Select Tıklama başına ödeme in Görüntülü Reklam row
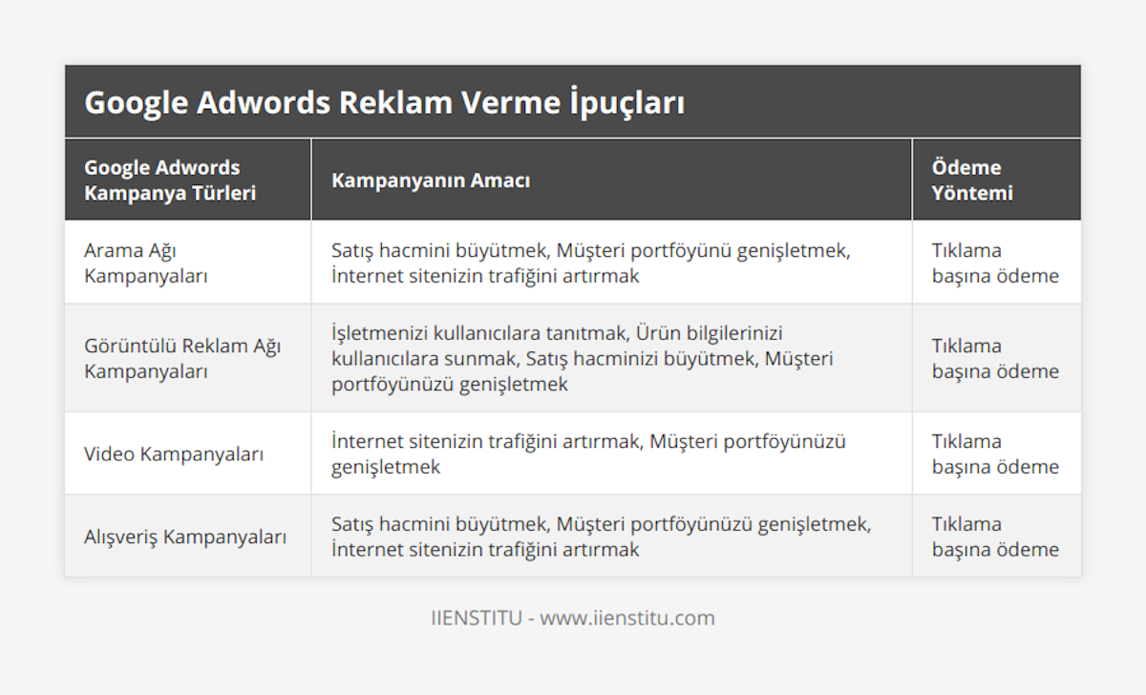Screen dimensions: 1146x695 point(995,358)
